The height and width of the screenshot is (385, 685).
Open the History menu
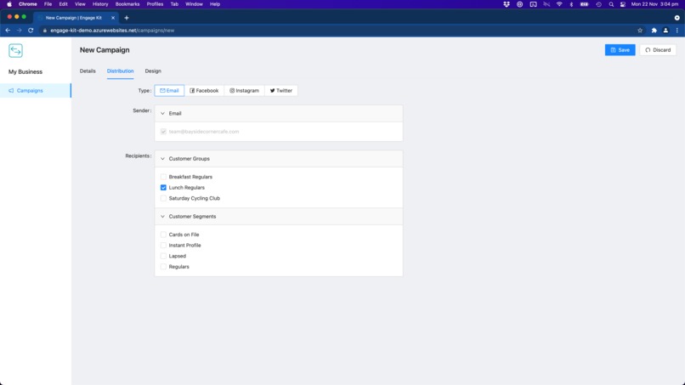pos(100,4)
